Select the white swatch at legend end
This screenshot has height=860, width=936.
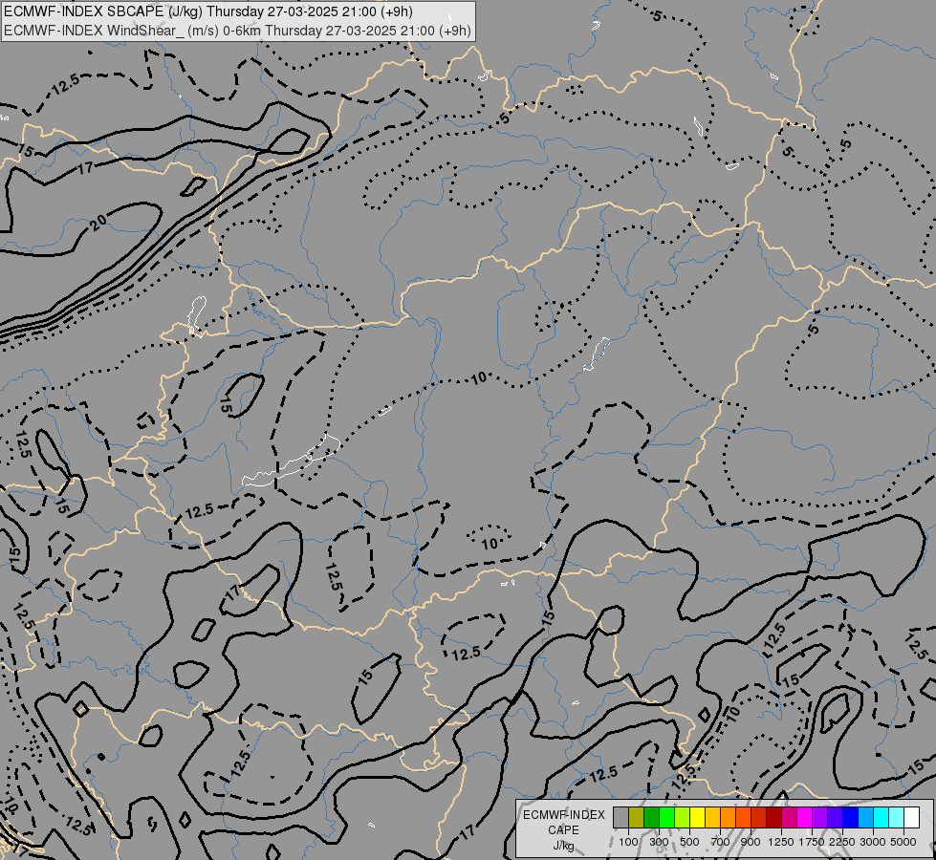tap(911, 817)
